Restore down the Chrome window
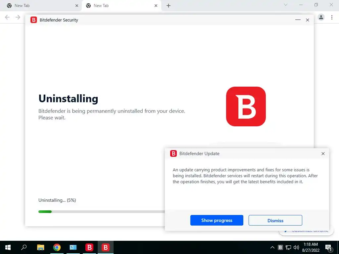Image resolution: width=339 pixels, height=254 pixels. coord(316,5)
